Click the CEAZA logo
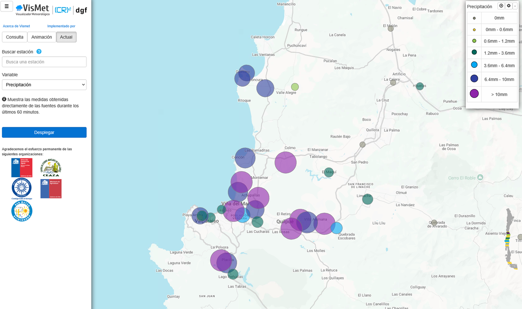522x309 pixels. point(51,167)
